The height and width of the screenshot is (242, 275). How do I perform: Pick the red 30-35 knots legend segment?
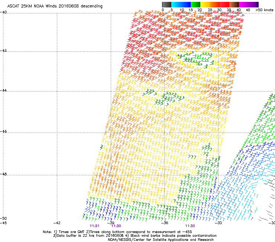click(224, 4)
